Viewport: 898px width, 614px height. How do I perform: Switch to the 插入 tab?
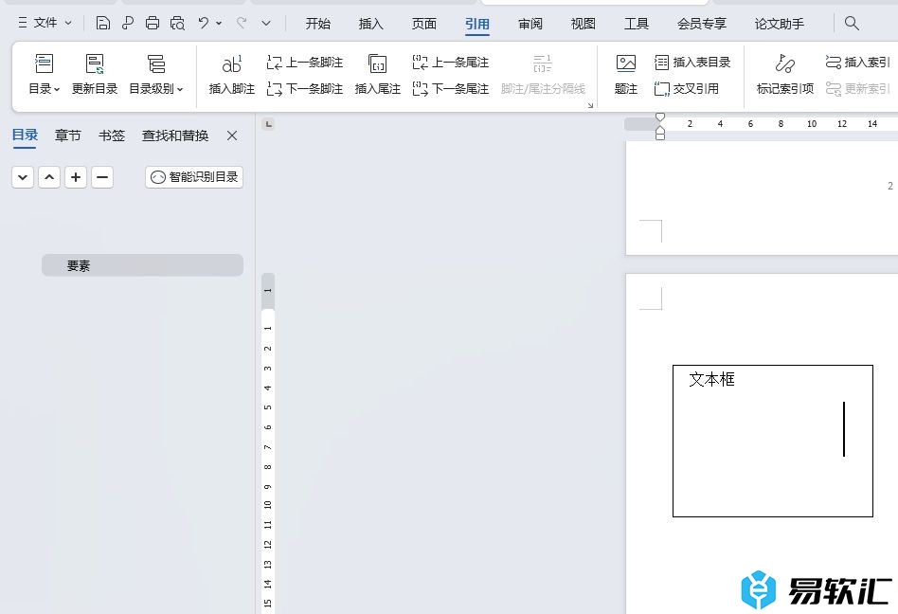coord(370,24)
